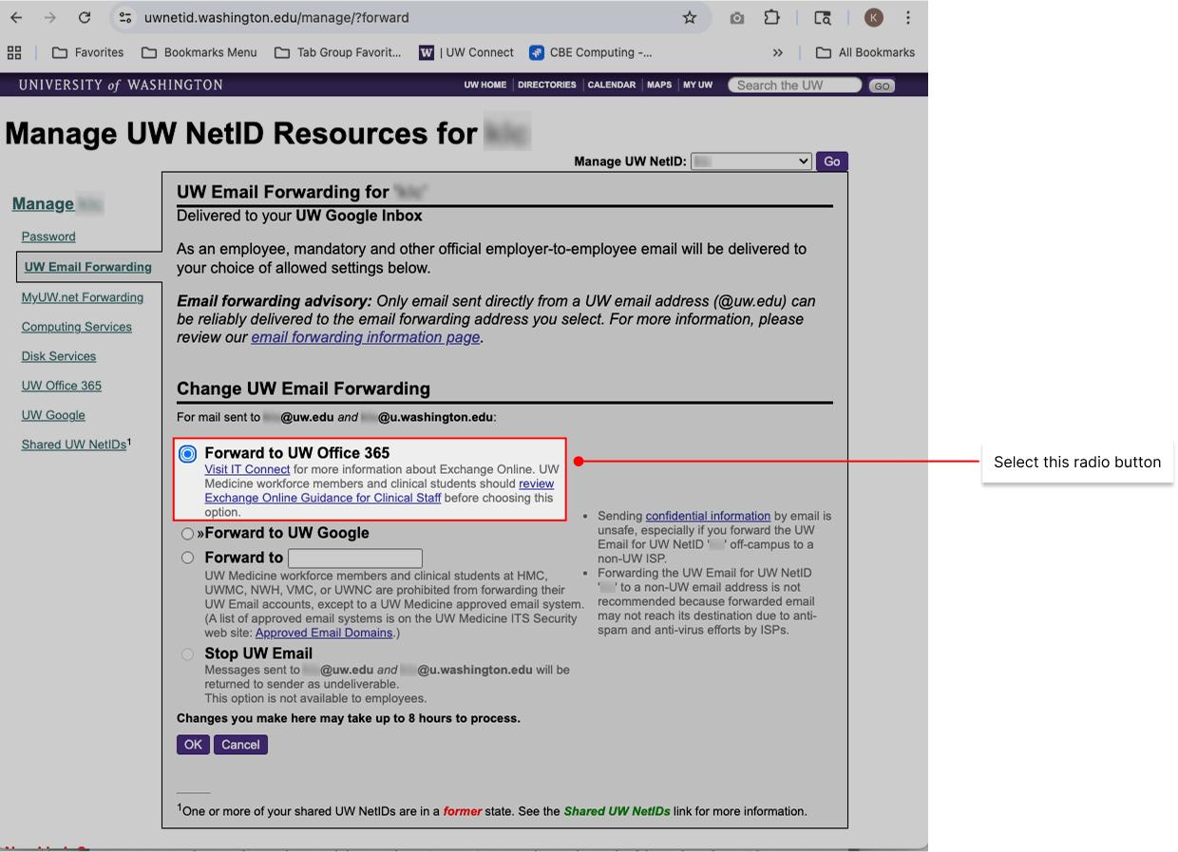Click the camera screenshot icon in toolbar
The height and width of the screenshot is (852, 1178).
click(737, 18)
